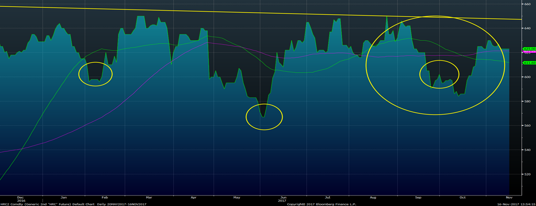Click the Jun 2017 date axis label
The width and height of the screenshot is (536, 206).
(283, 200)
